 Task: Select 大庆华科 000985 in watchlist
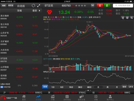coord(21,51)
